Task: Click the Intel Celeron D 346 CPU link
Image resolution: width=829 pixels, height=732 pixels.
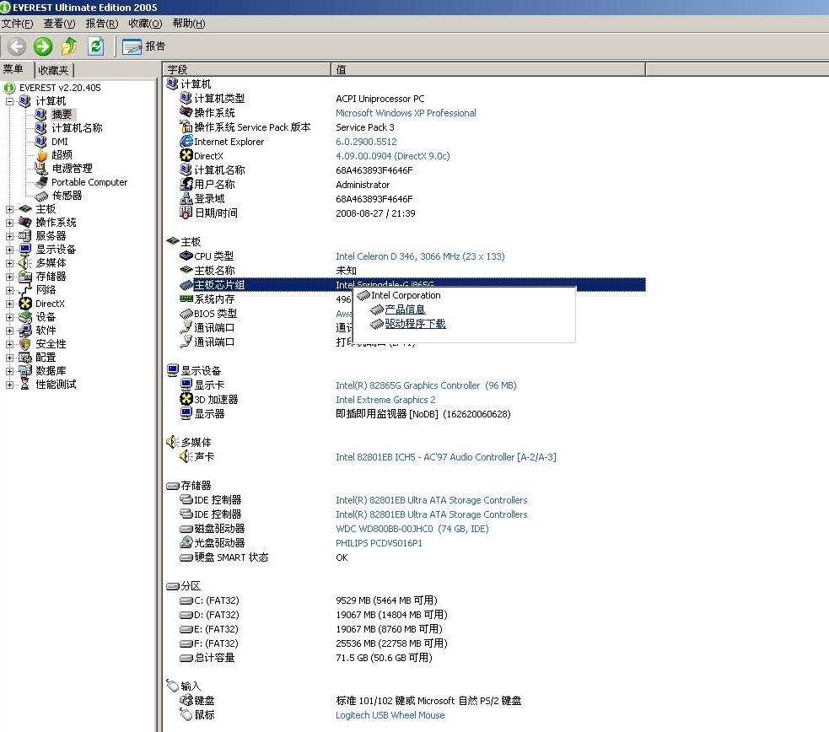Action: point(420,256)
